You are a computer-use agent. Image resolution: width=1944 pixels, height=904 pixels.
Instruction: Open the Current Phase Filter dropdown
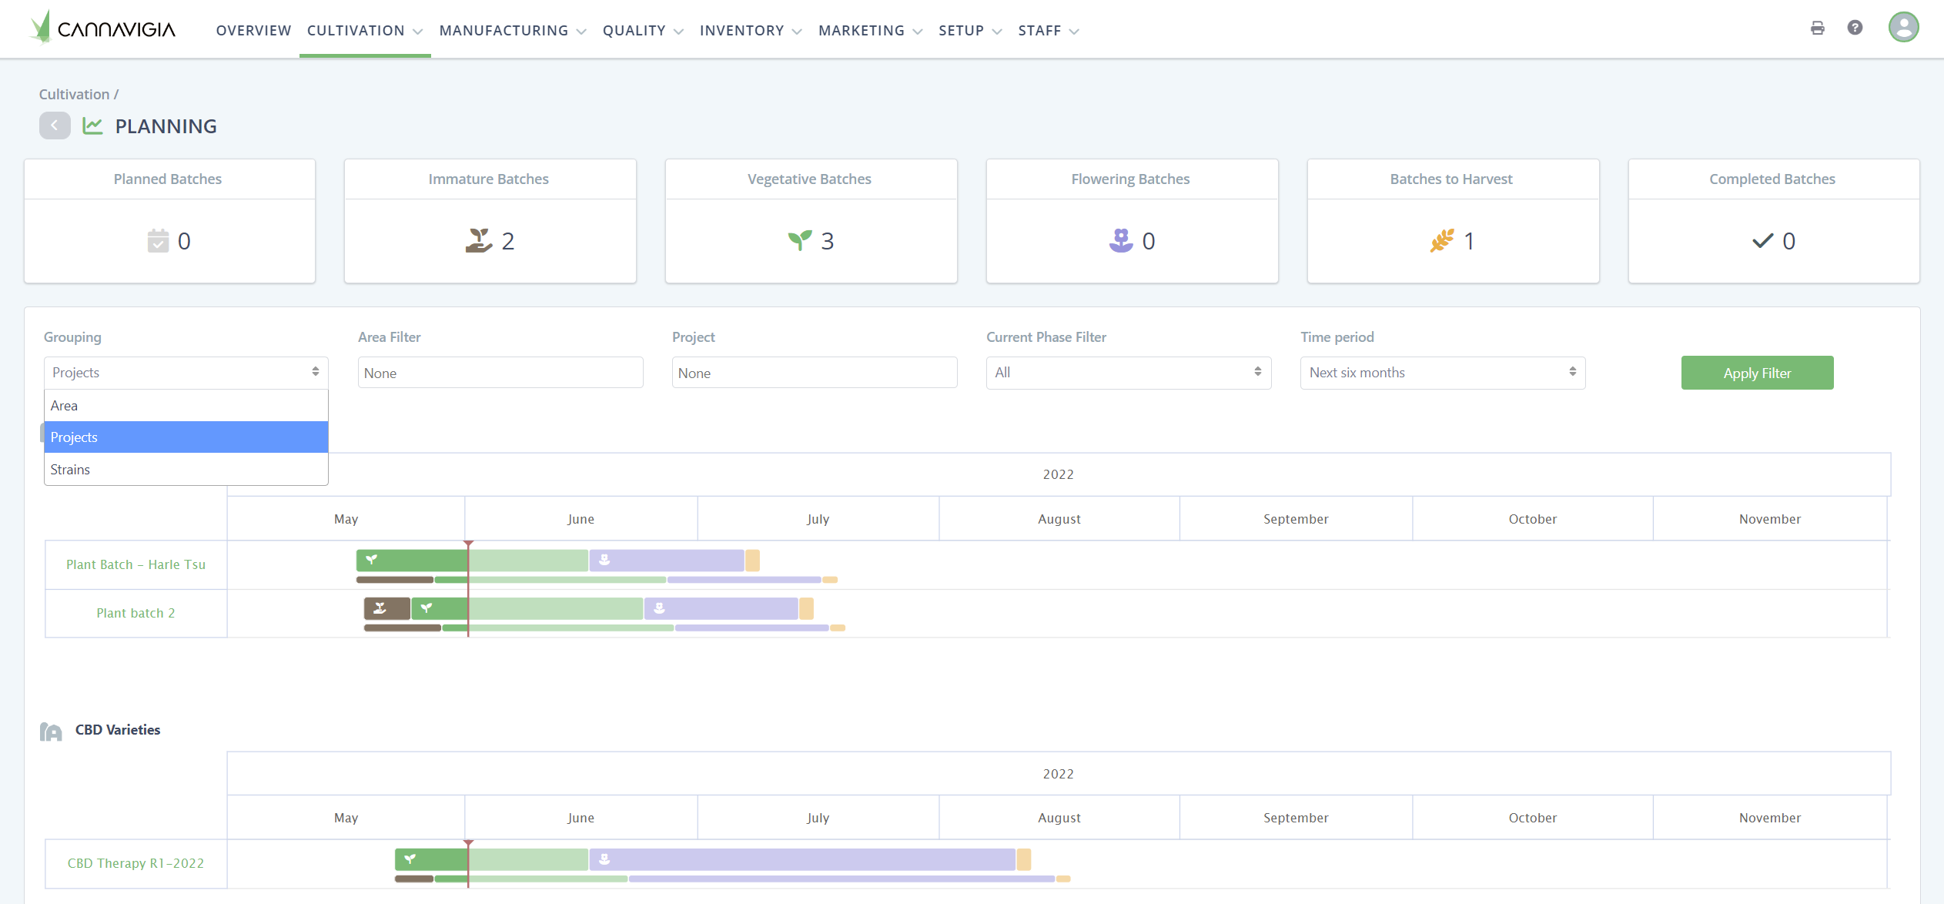tap(1128, 373)
